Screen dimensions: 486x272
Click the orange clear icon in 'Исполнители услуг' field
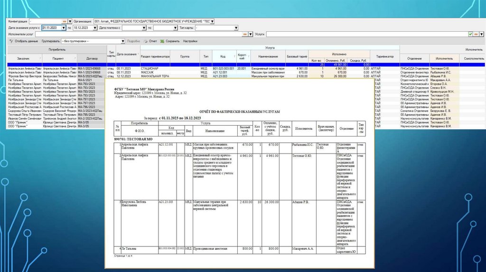coord(245,35)
